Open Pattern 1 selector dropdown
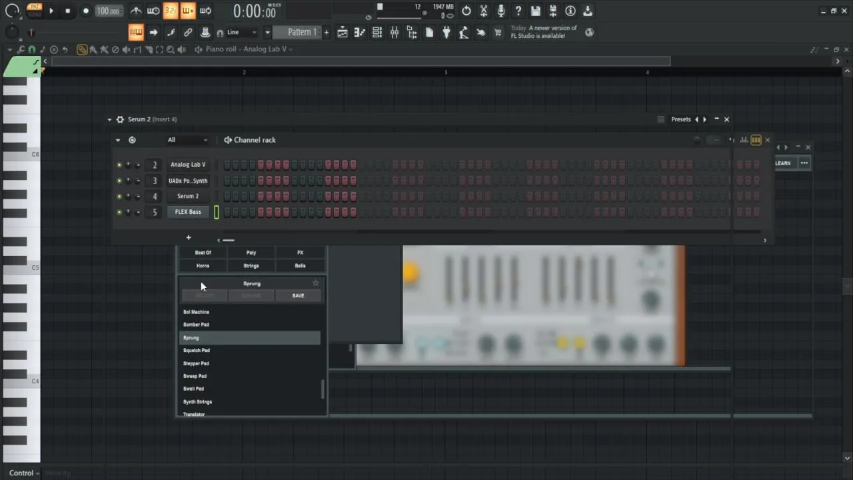The width and height of the screenshot is (853, 480). 297,32
